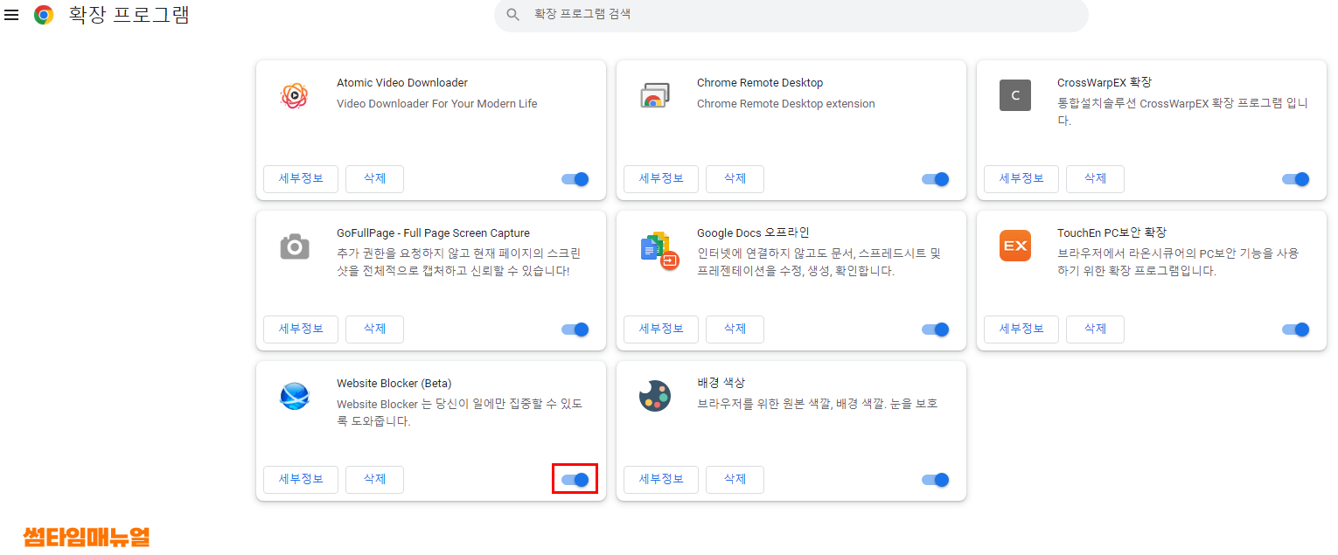Click the search magnifier icon

pos(513,15)
